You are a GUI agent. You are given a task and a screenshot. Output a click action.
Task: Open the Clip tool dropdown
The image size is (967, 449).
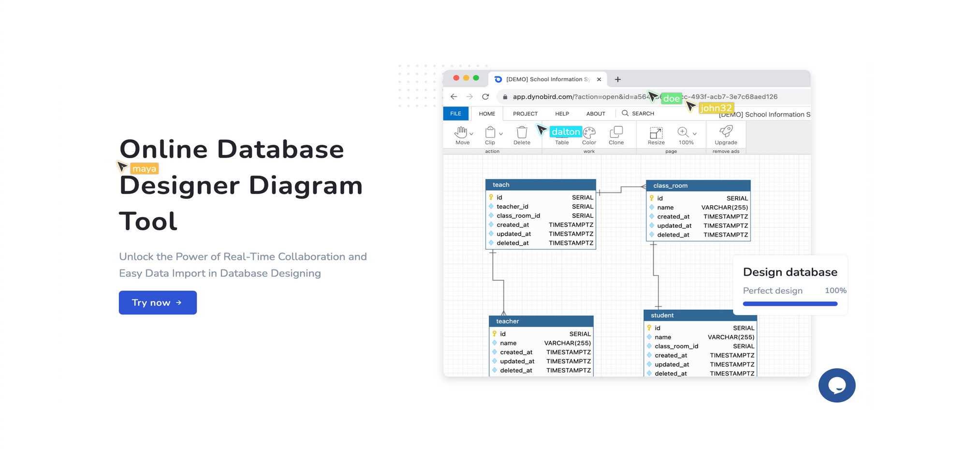500,134
